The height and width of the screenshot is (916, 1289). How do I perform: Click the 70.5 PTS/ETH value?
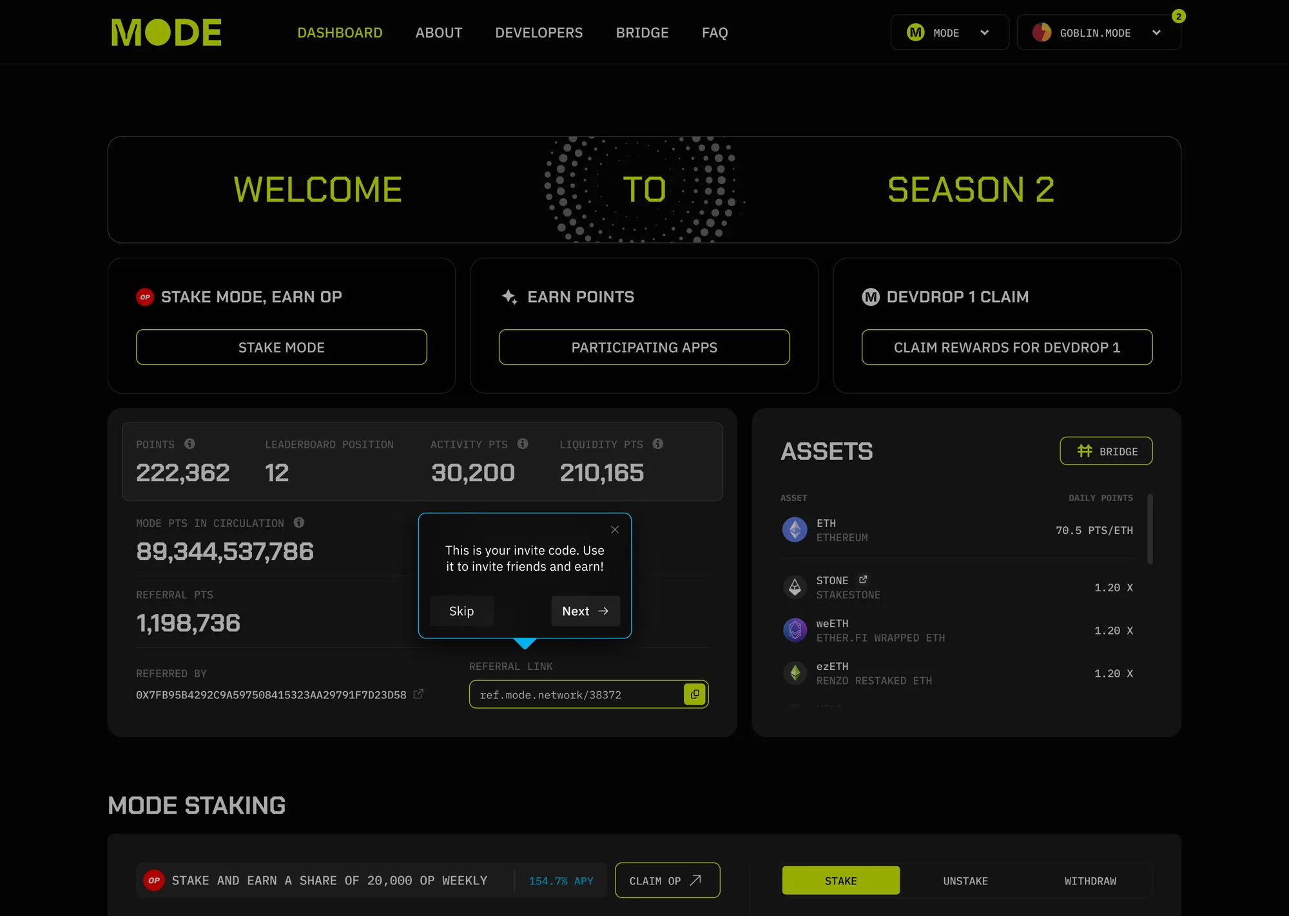tap(1094, 530)
